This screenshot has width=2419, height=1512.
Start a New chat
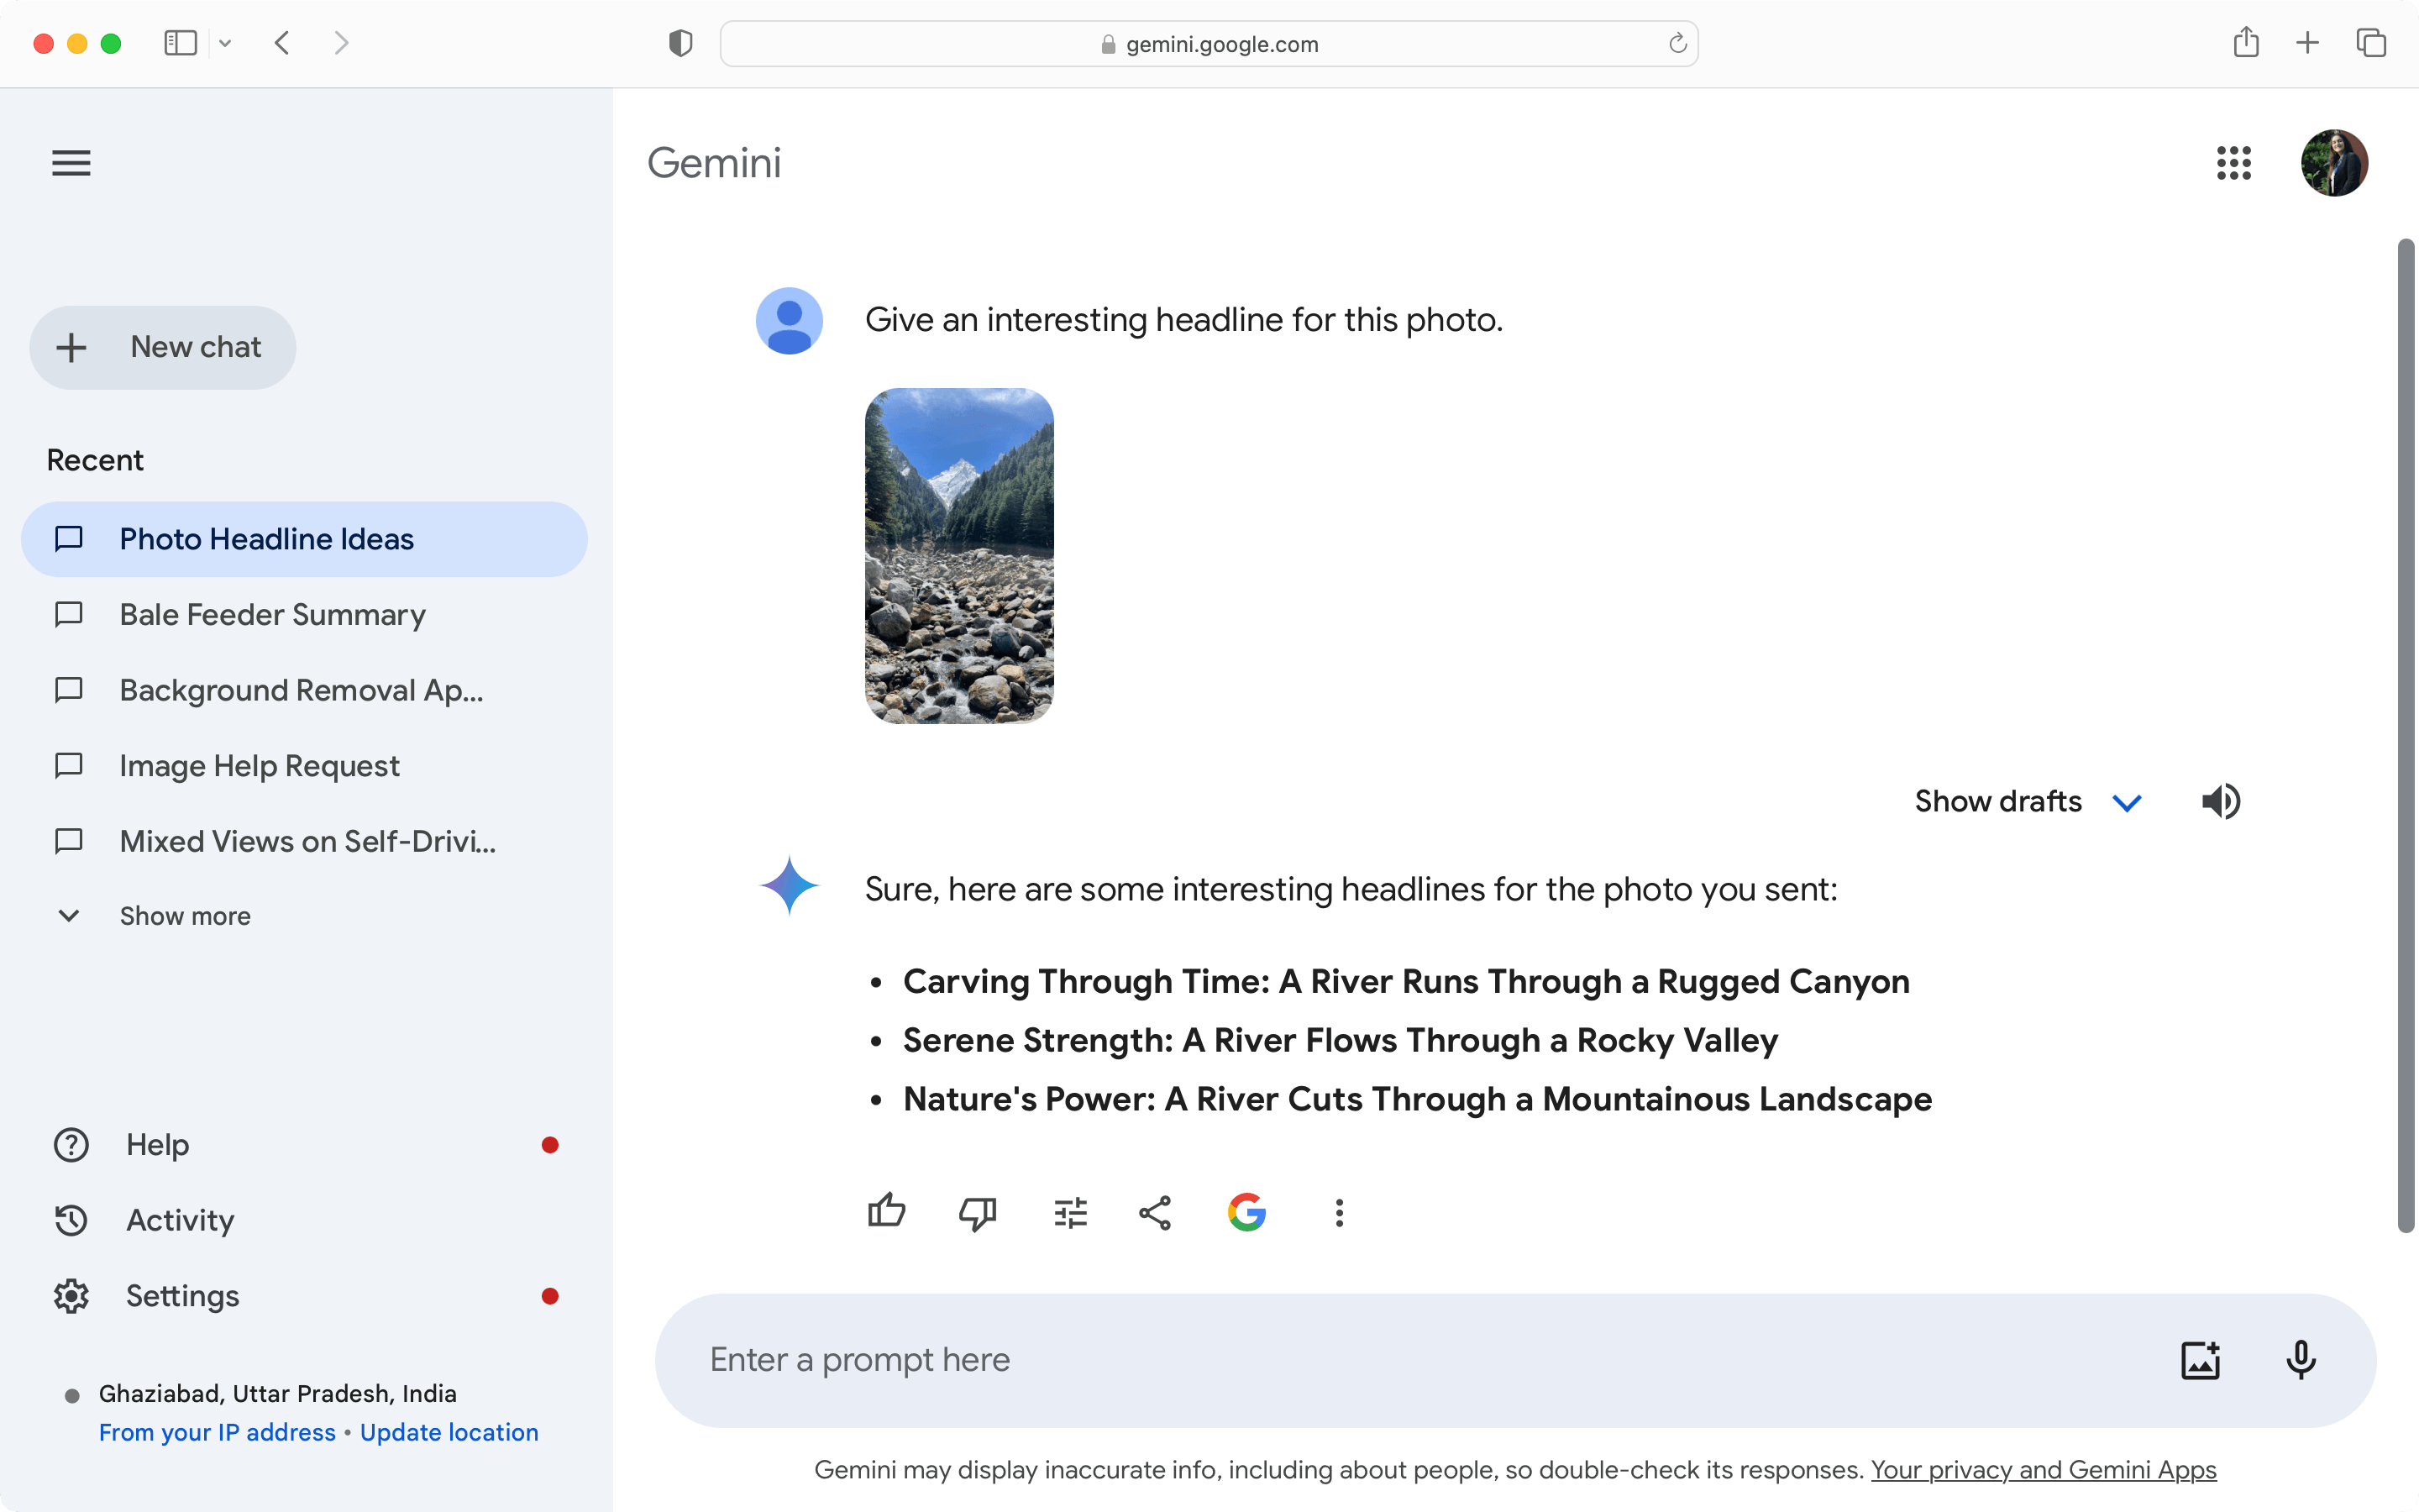point(163,347)
